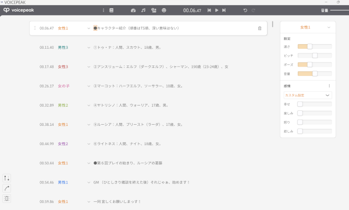Image resolution: width=349 pixels, height=210 pixels.
Task: Expand narrator dropdown for 00.06.47 line
Action: pyautogui.click(x=89, y=28)
